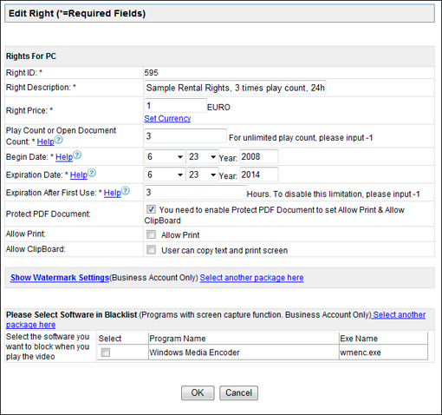Select Windows Media Encoder blacklist checkbox

pos(106,352)
